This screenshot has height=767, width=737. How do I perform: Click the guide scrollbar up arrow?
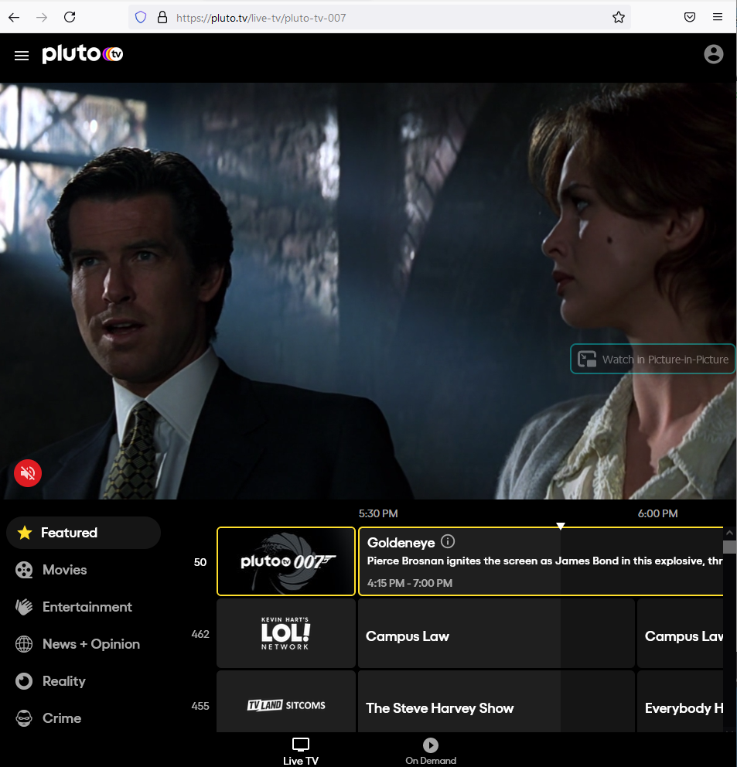point(728,531)
